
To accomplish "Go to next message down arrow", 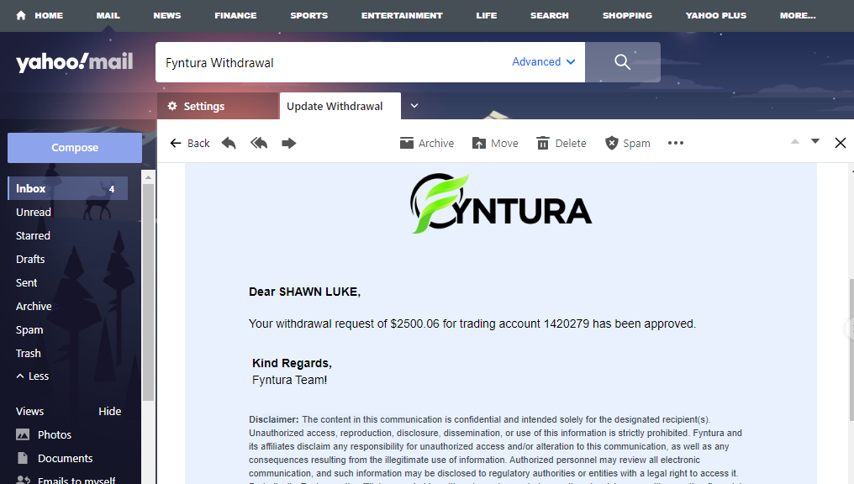I will coord(815,141).
